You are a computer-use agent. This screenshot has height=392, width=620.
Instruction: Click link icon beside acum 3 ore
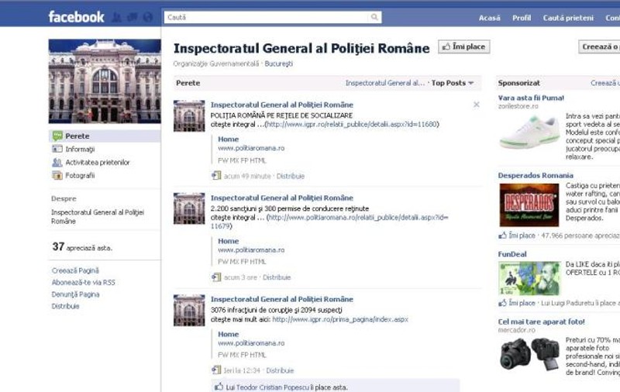[x=216, y=277]
